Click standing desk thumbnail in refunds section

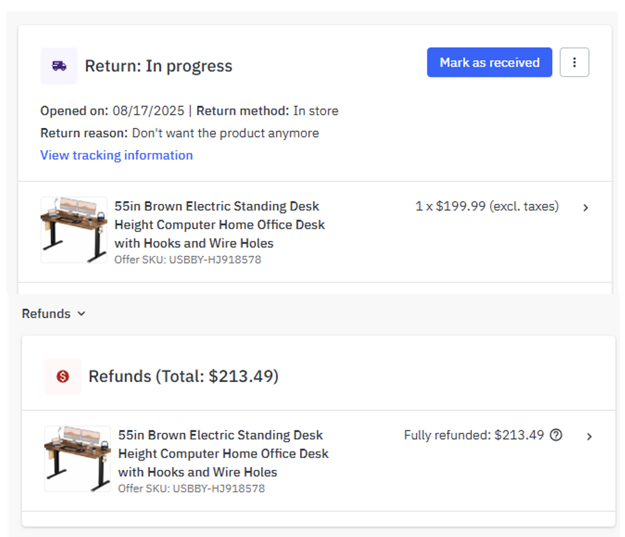pos(77,459)
